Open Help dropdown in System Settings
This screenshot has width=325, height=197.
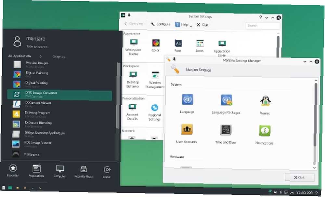tap(184, 25)
